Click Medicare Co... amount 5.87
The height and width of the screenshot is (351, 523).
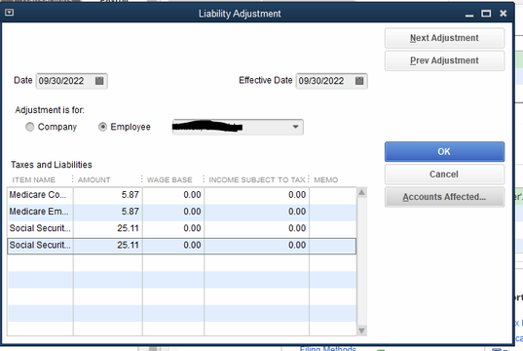[108, 195]
